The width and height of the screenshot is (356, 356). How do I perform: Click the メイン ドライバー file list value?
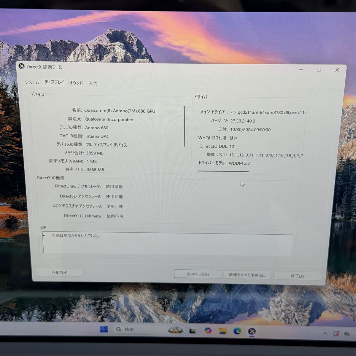[x=268, y=112]
